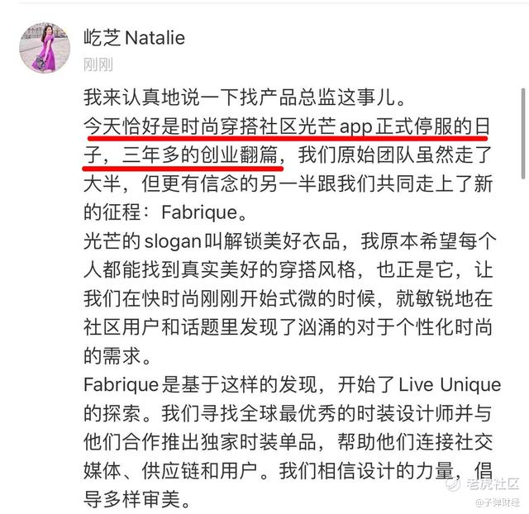
Task: Click the sentence 我来认真地说一下找产品总监这事儿
Action: coord(240,98)
